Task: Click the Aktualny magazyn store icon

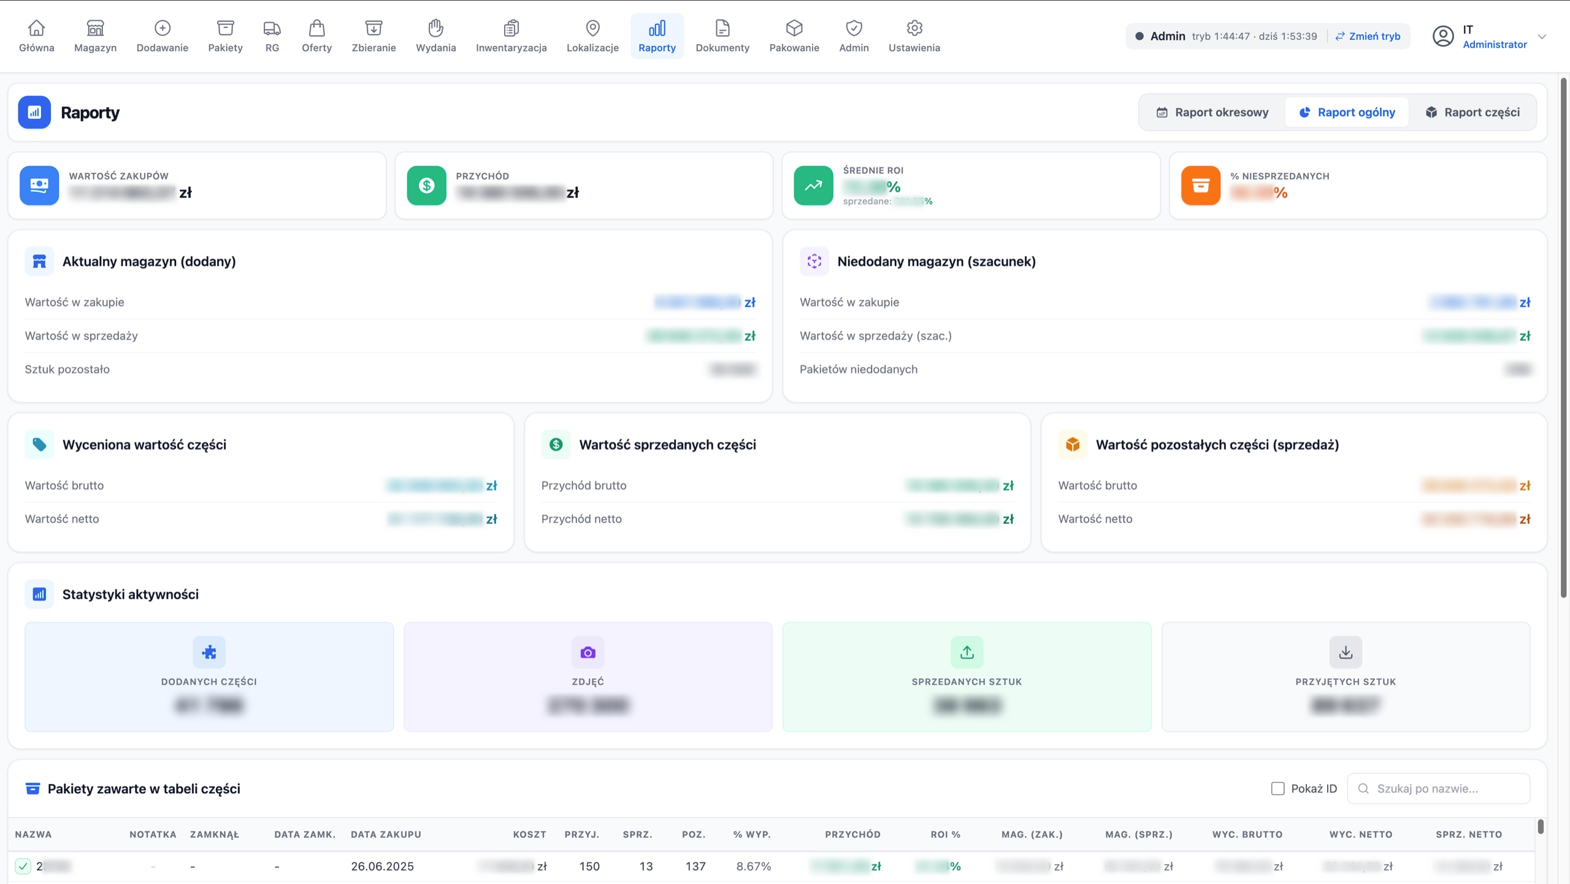Action: (x=39, y=261)
